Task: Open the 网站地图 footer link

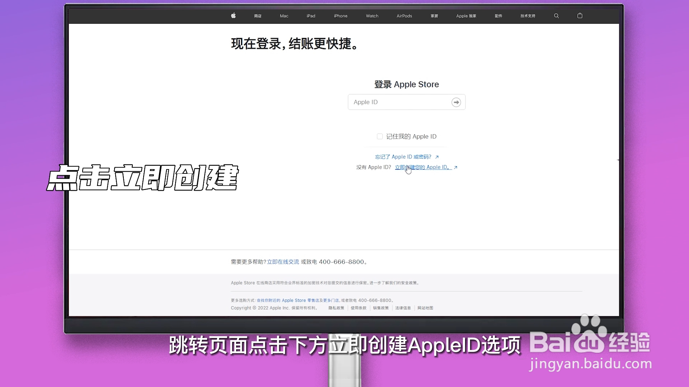Action: coord(425,308)
